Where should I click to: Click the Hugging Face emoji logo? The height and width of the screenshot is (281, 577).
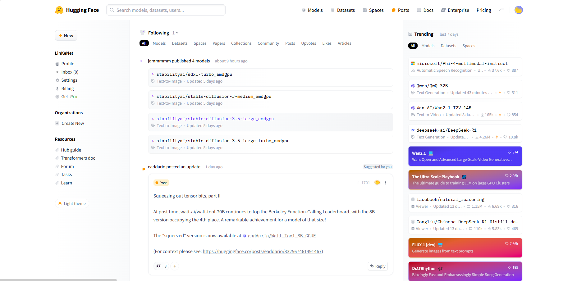[59, 10]
